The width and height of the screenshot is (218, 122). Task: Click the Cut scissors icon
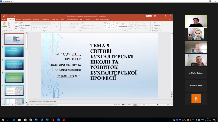(x=9, y=23)
